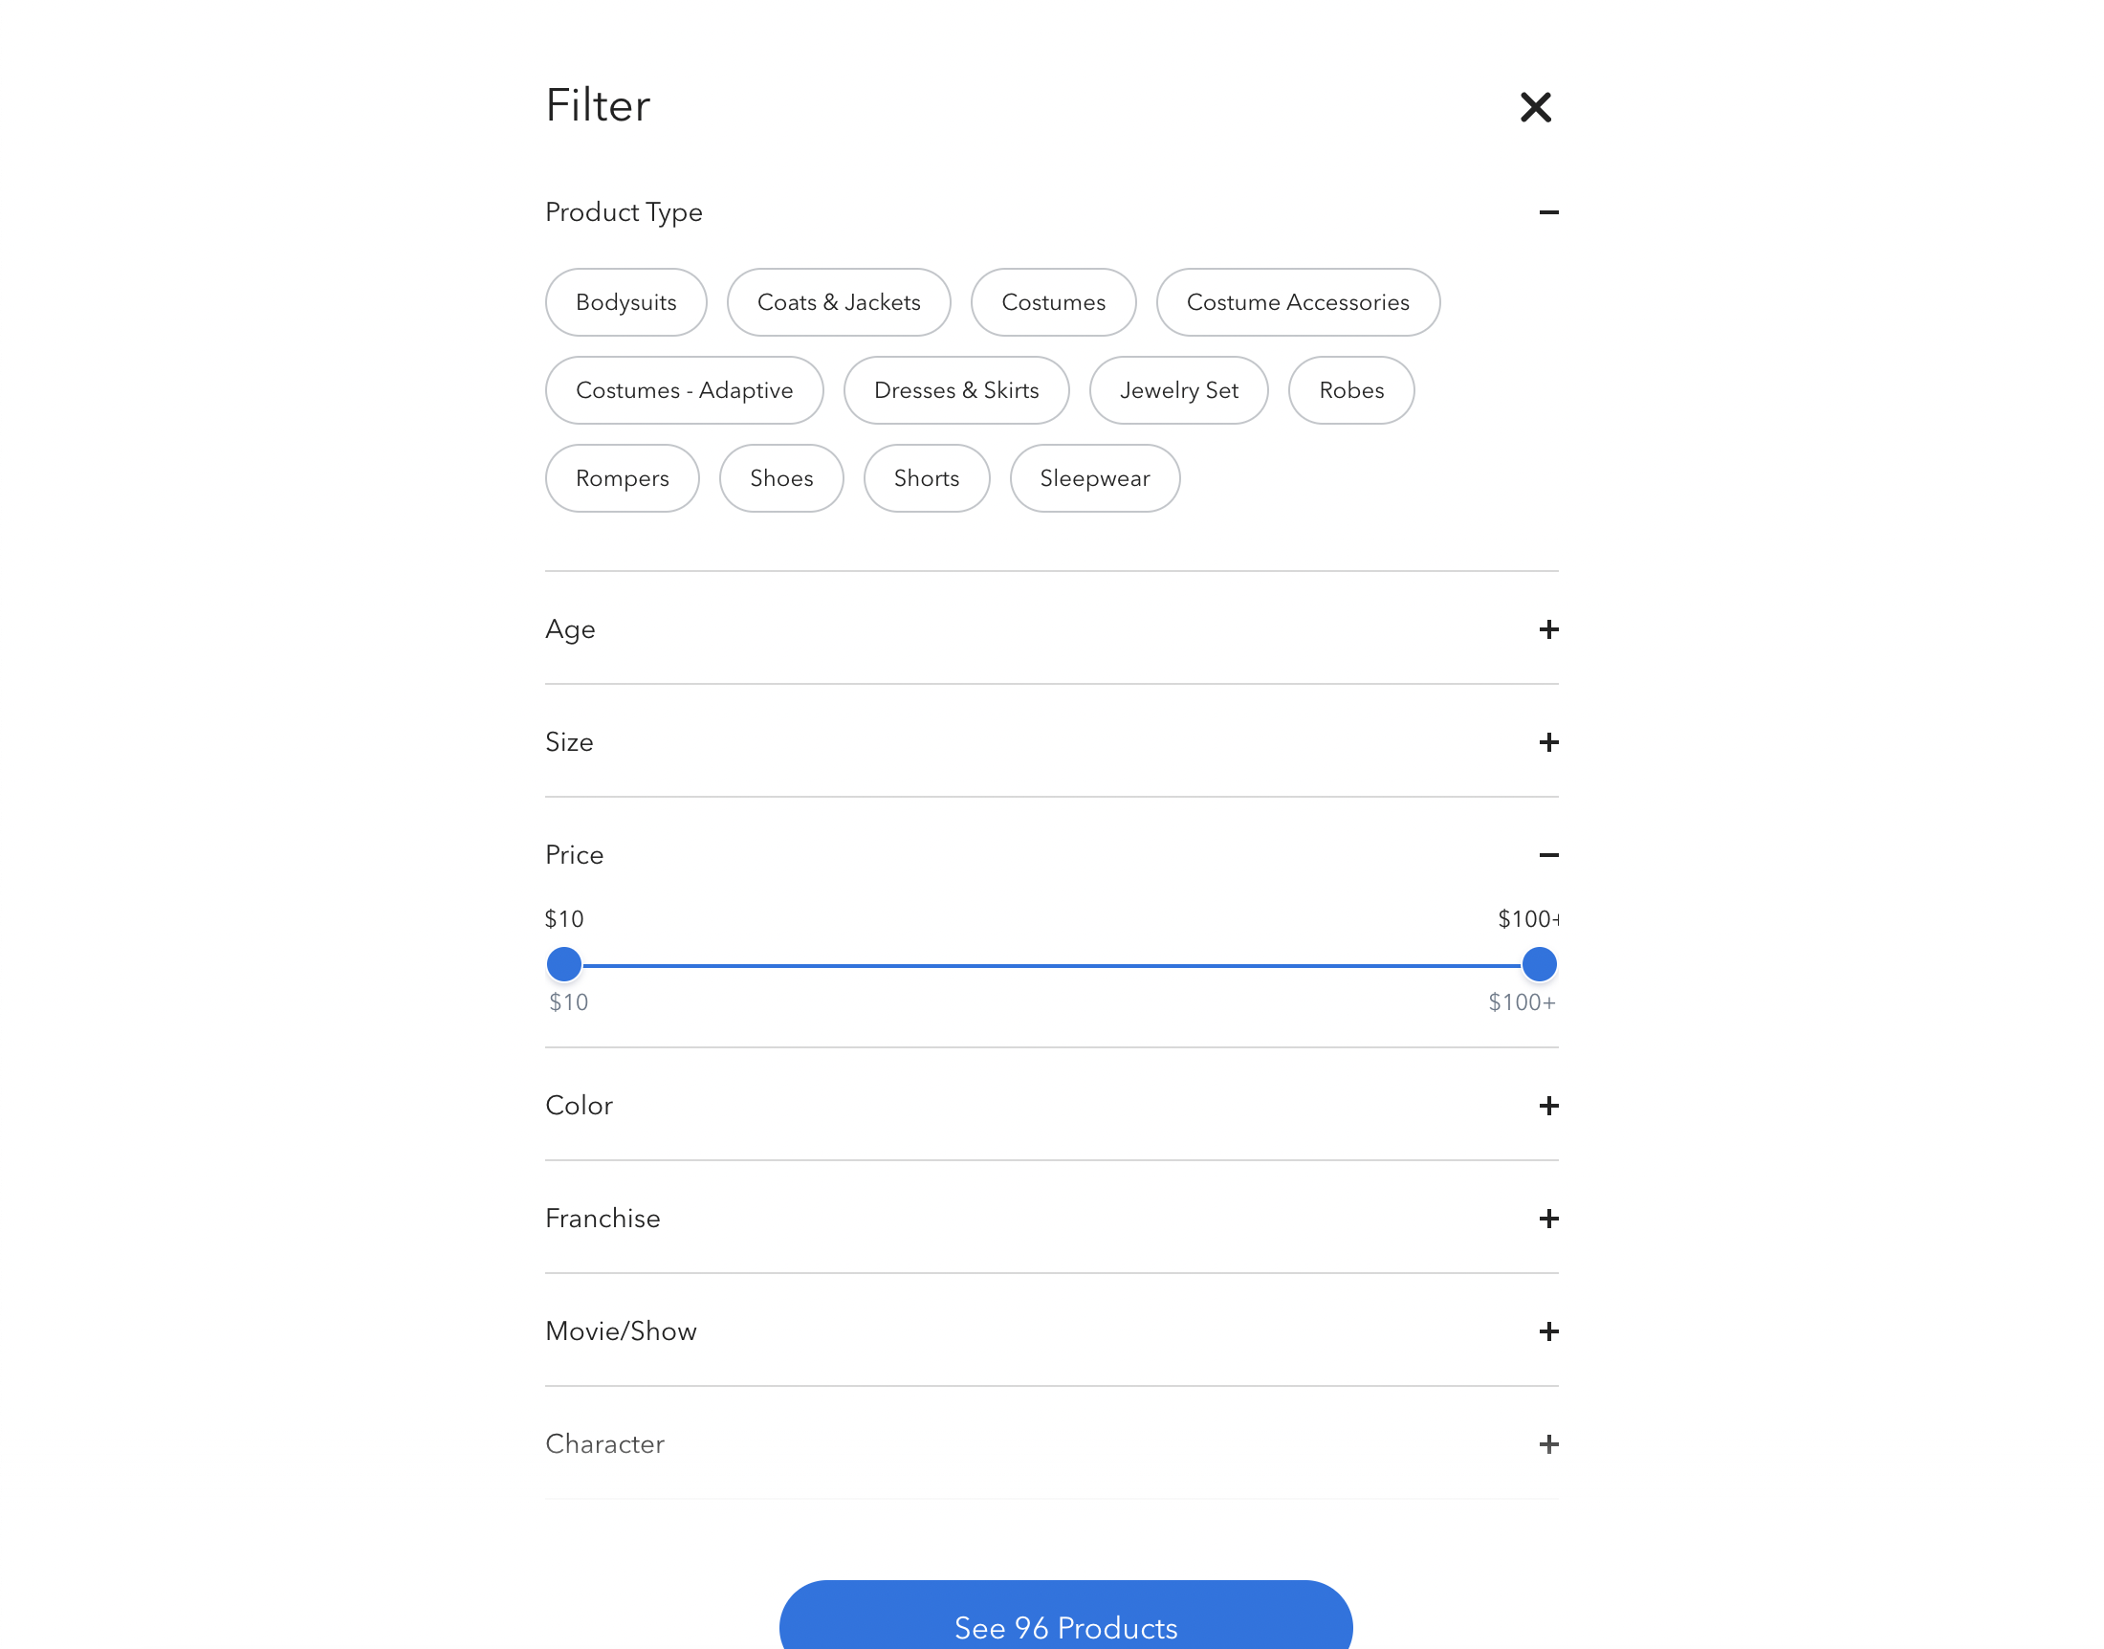2104x1649 pixels.
Task: Collapse the Price section
Action: pos(1548,855)
